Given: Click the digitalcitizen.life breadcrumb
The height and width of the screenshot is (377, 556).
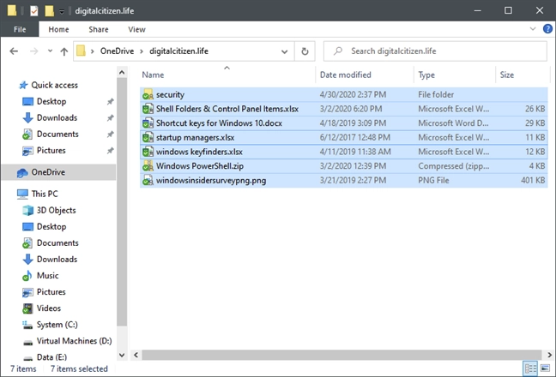Looking at the screenshot, I should [178, 51].
